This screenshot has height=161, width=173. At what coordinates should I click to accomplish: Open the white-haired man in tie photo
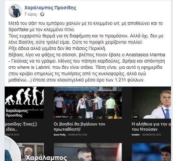pos(151,103)
